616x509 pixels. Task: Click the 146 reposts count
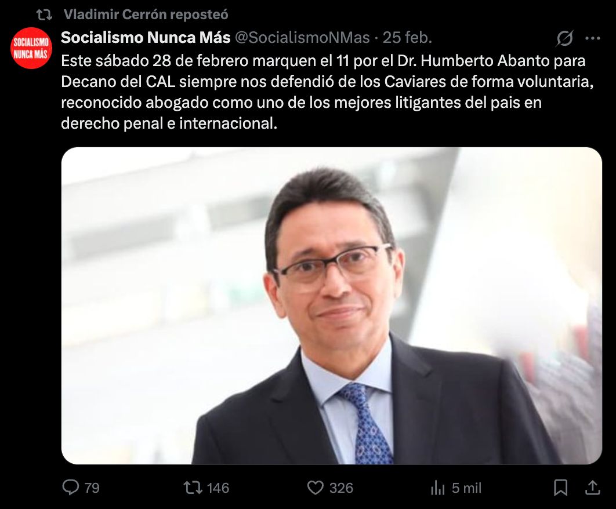[218, 488]
